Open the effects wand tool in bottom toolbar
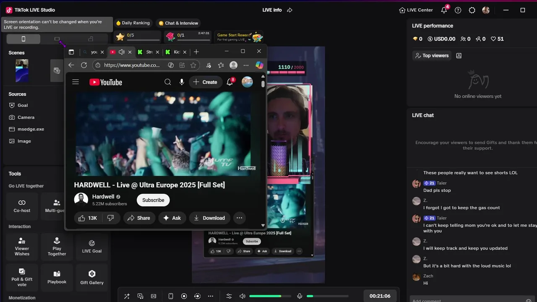Screen dimensions: 537x302 (x=127, y=296)
